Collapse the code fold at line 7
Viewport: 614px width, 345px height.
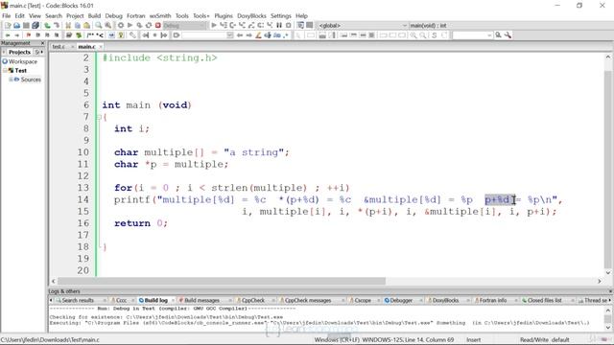(x=99, y=117)
